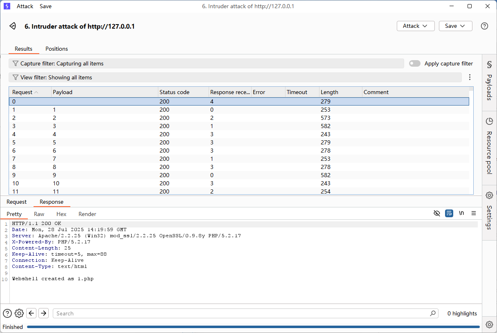
Task: Click the magnifier icon in search field
Action: tap(433, 313)
